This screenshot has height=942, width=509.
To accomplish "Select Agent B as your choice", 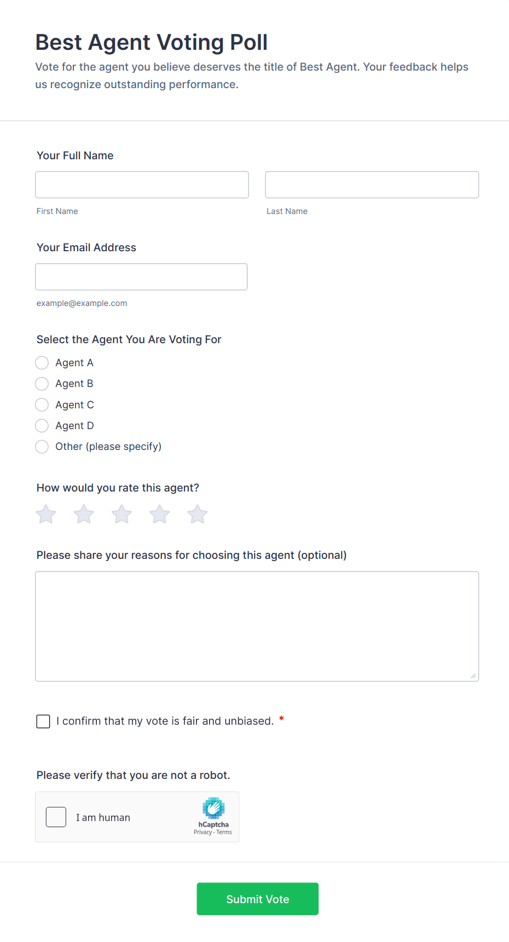I will point(42,383).
